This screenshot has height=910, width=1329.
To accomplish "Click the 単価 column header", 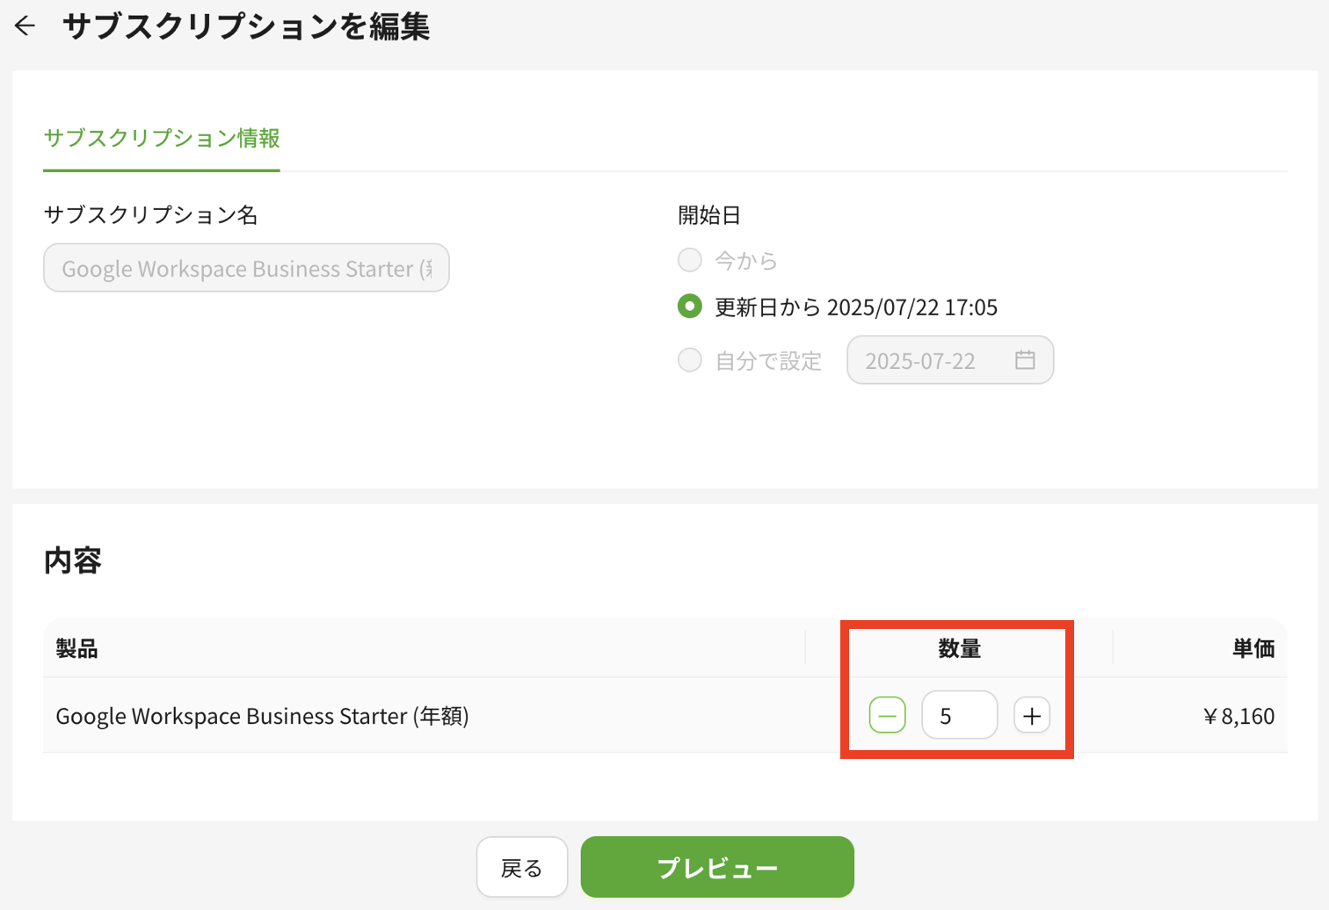I will pos(1253,649).
